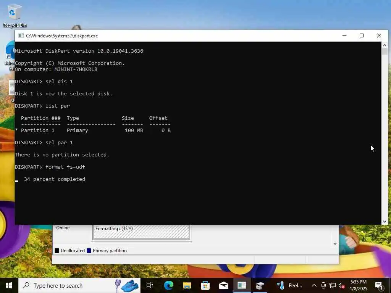Click 'Disk 1 is now the selected disk.'

(x=64, y=94)
